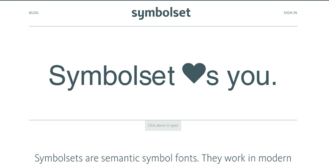329x164 pixels.
Task: Click the dark bar at page top
Action: 164,0
